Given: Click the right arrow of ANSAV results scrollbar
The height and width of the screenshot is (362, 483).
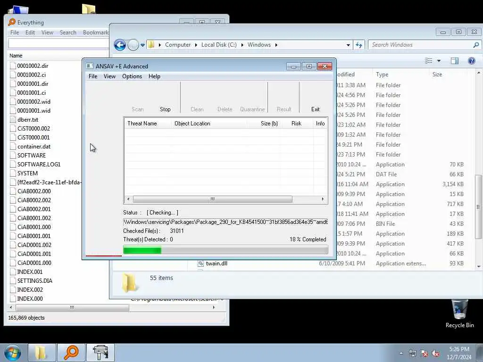Looking at the screenshot, I should (x=323, y=199).
